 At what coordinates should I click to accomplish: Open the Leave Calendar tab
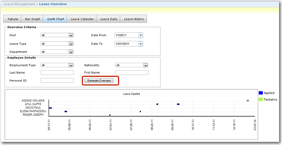pos(82,19)
